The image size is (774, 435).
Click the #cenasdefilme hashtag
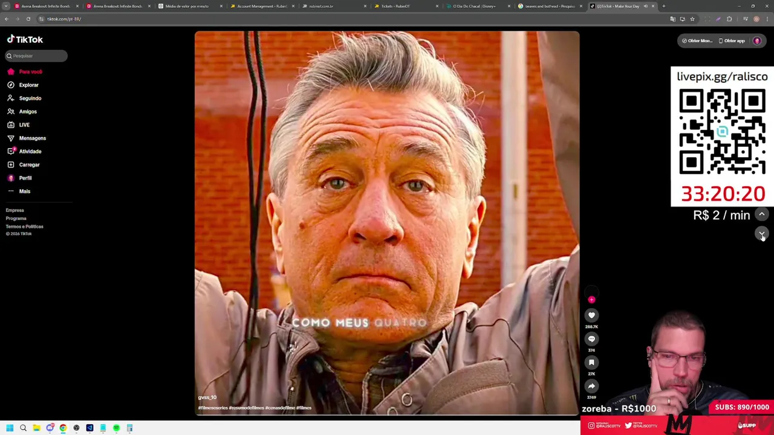[279, 408]
